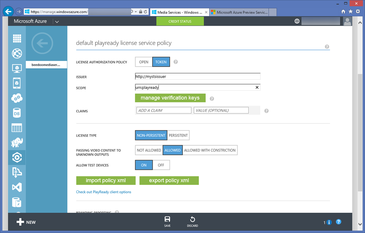Clear the scope field with X
365x233 pixels.
(257, 87)
